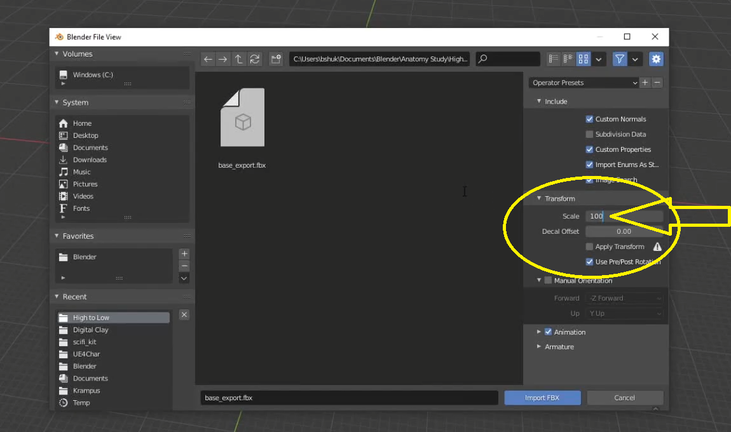Collapse the System panel

[x=57, y=102]
